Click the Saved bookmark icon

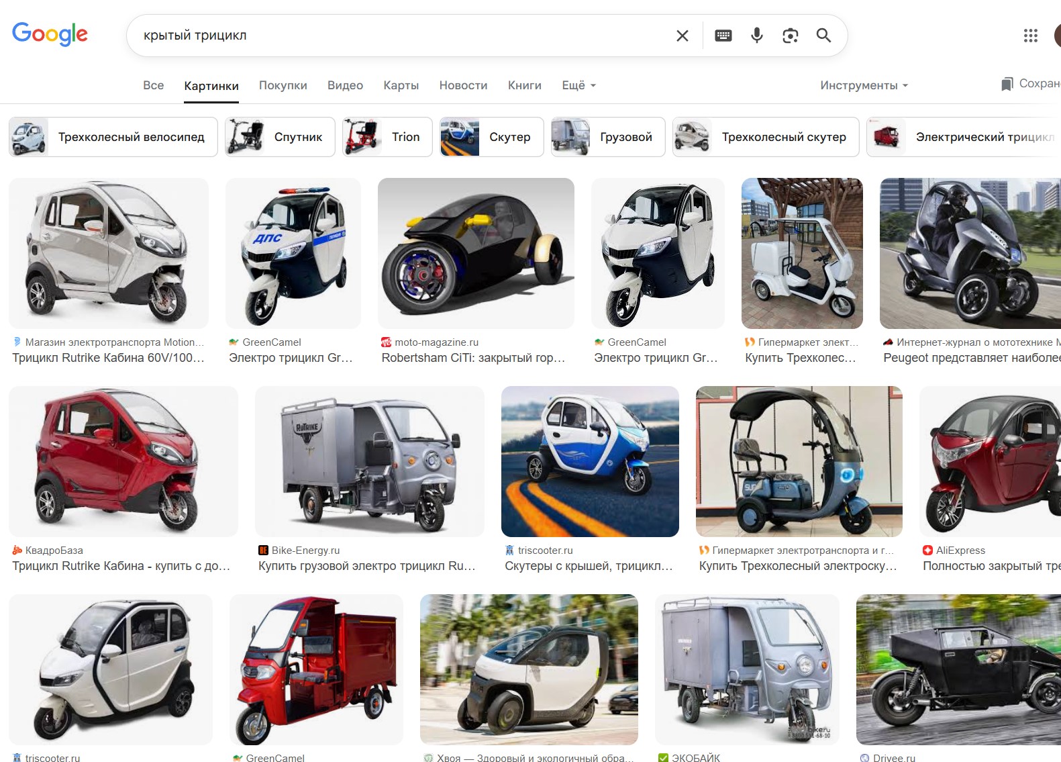[1007, 84]
